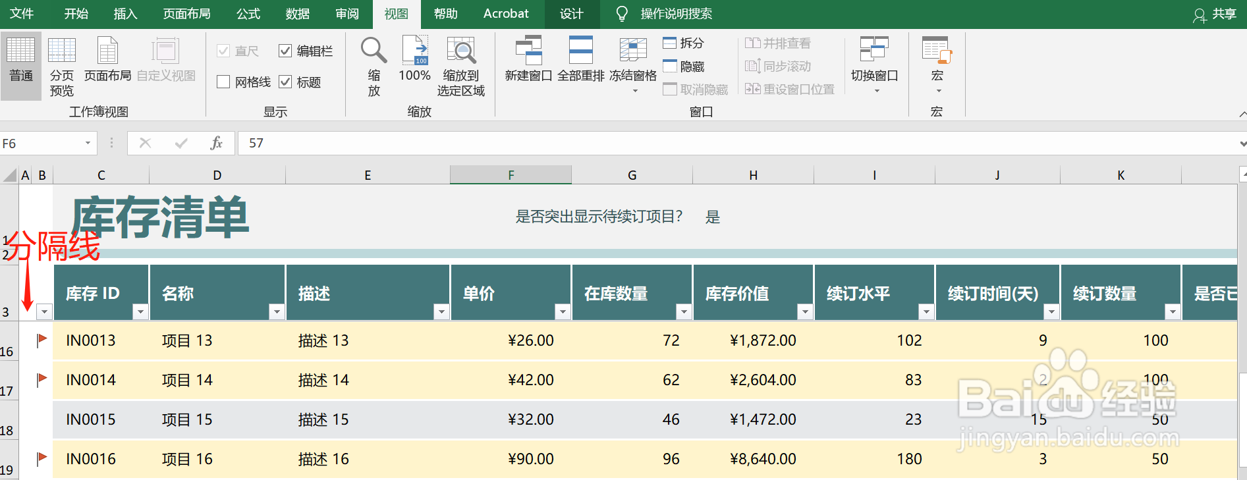This screenshot has height=480, width=1247.
Task: Open Page Break Preview view
Action: pyautogui.click(x=62, y=65)
